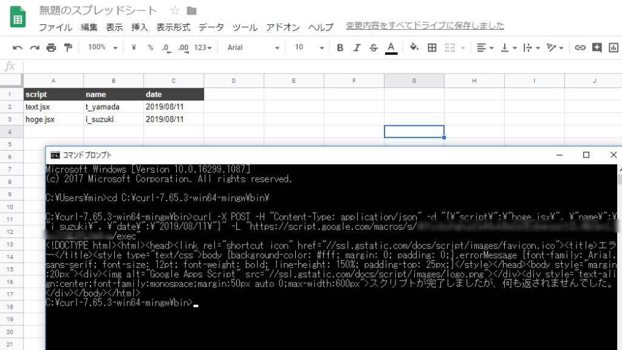Open the 表示形式 menu

[173, 27]
